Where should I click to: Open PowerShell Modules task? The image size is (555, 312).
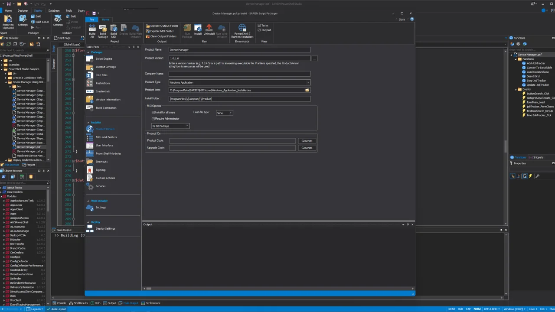[x=108, y=153]
